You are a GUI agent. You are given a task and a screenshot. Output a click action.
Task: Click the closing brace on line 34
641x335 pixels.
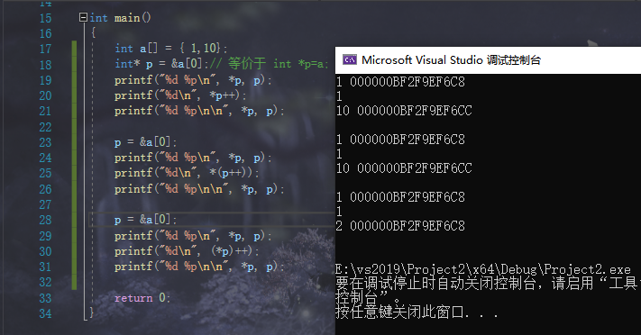coord(92,313)
